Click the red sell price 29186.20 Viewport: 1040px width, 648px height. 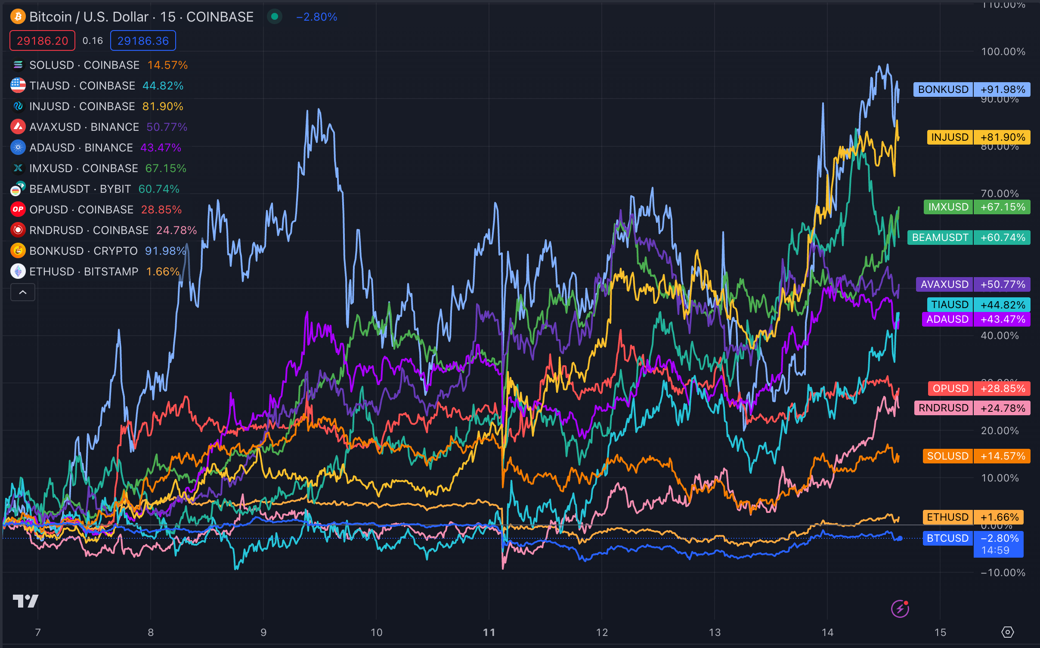[42, 41]
